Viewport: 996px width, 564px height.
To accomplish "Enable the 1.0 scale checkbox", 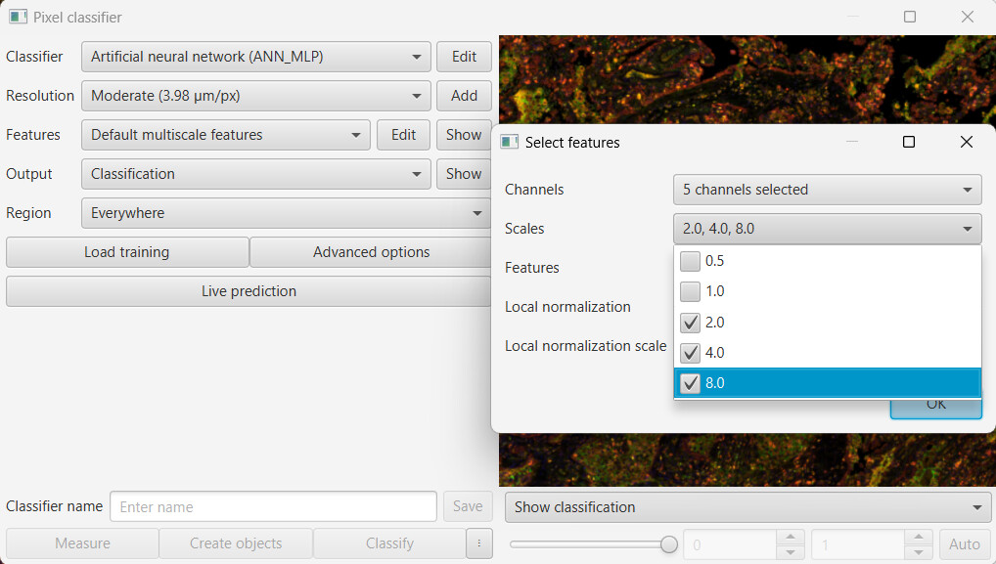I will click(691, 291).
